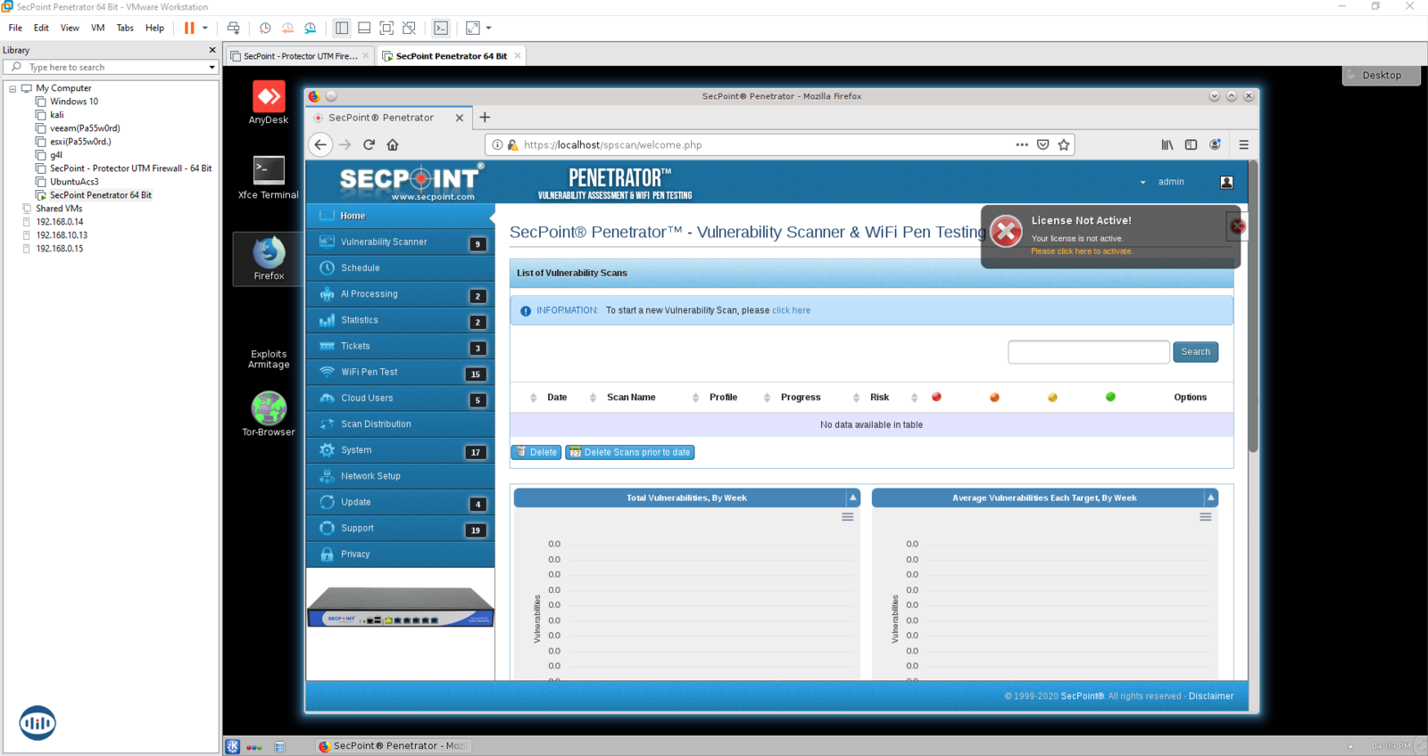
Task: Click the scan search input field
Action: 1088,352
